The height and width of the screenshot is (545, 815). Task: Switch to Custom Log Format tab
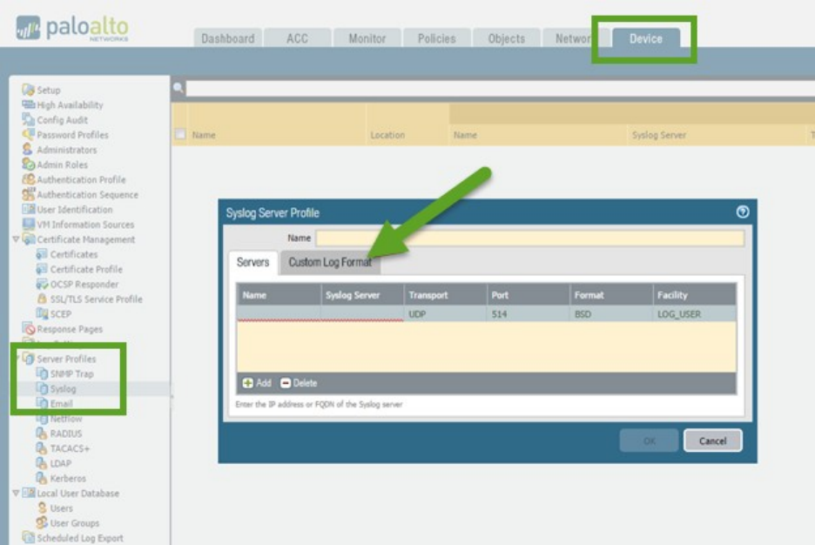coord(330,262)
